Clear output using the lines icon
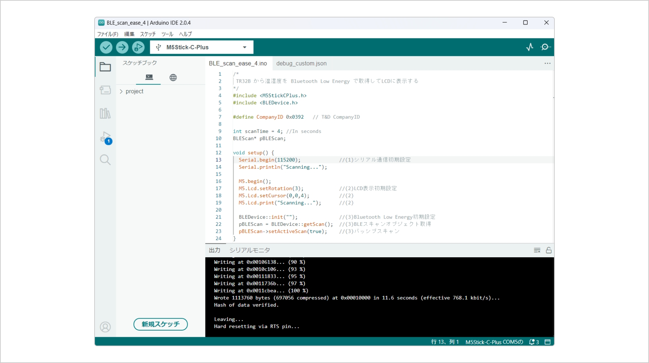The image size is (649, 363). 537,250
